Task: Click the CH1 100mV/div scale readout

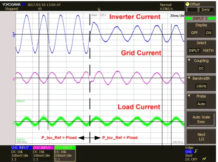Action: click(x=20, y=156)
